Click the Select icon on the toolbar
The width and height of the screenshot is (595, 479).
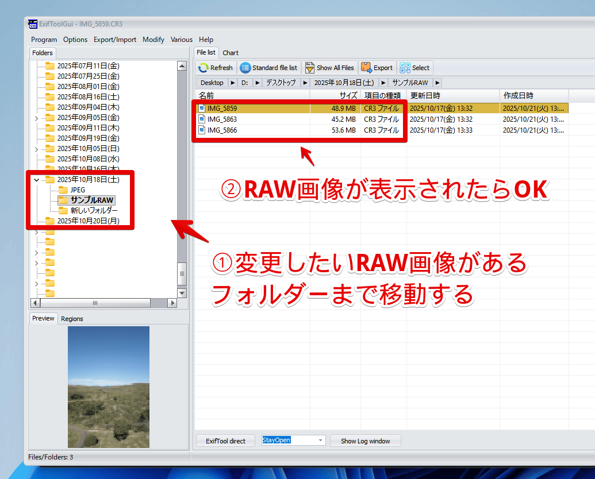406,67
